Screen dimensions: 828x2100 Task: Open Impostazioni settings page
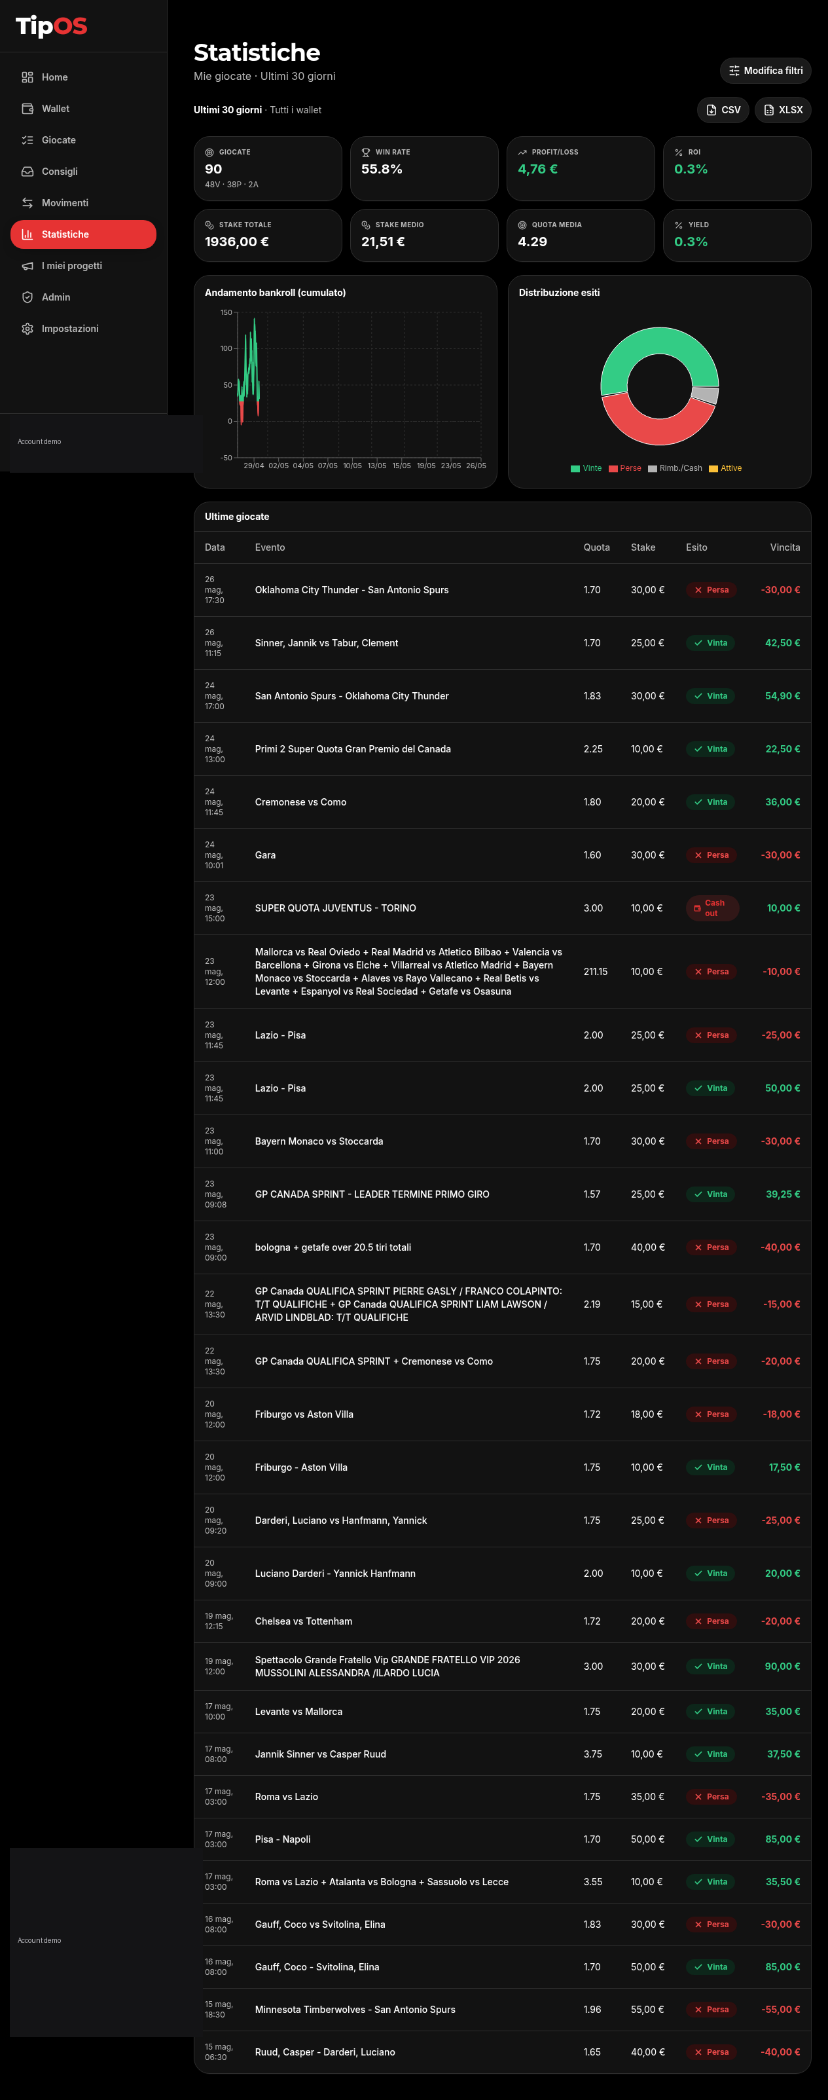[x=83, y=329]
